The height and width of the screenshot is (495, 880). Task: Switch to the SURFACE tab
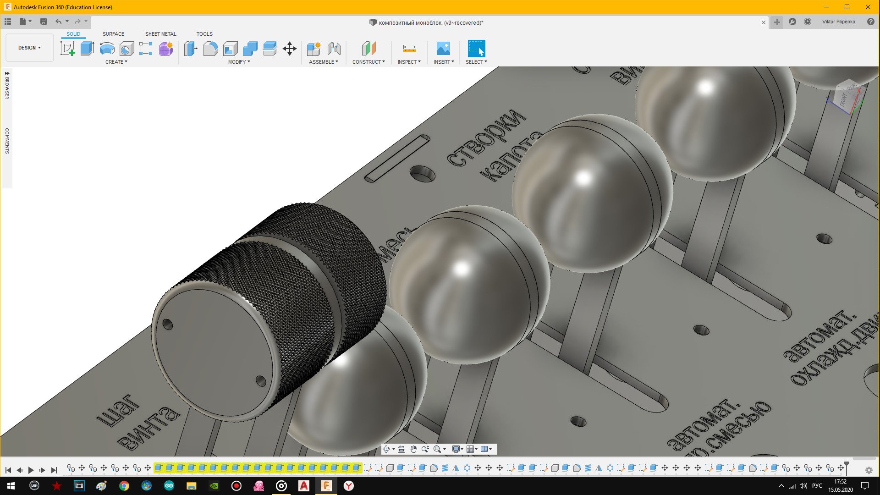(113, 34)
